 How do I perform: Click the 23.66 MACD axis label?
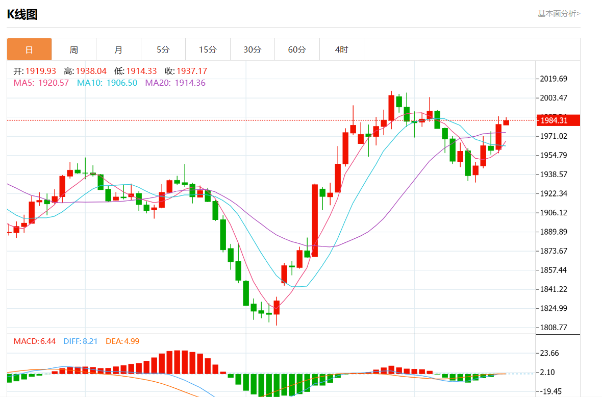[549, 353]
